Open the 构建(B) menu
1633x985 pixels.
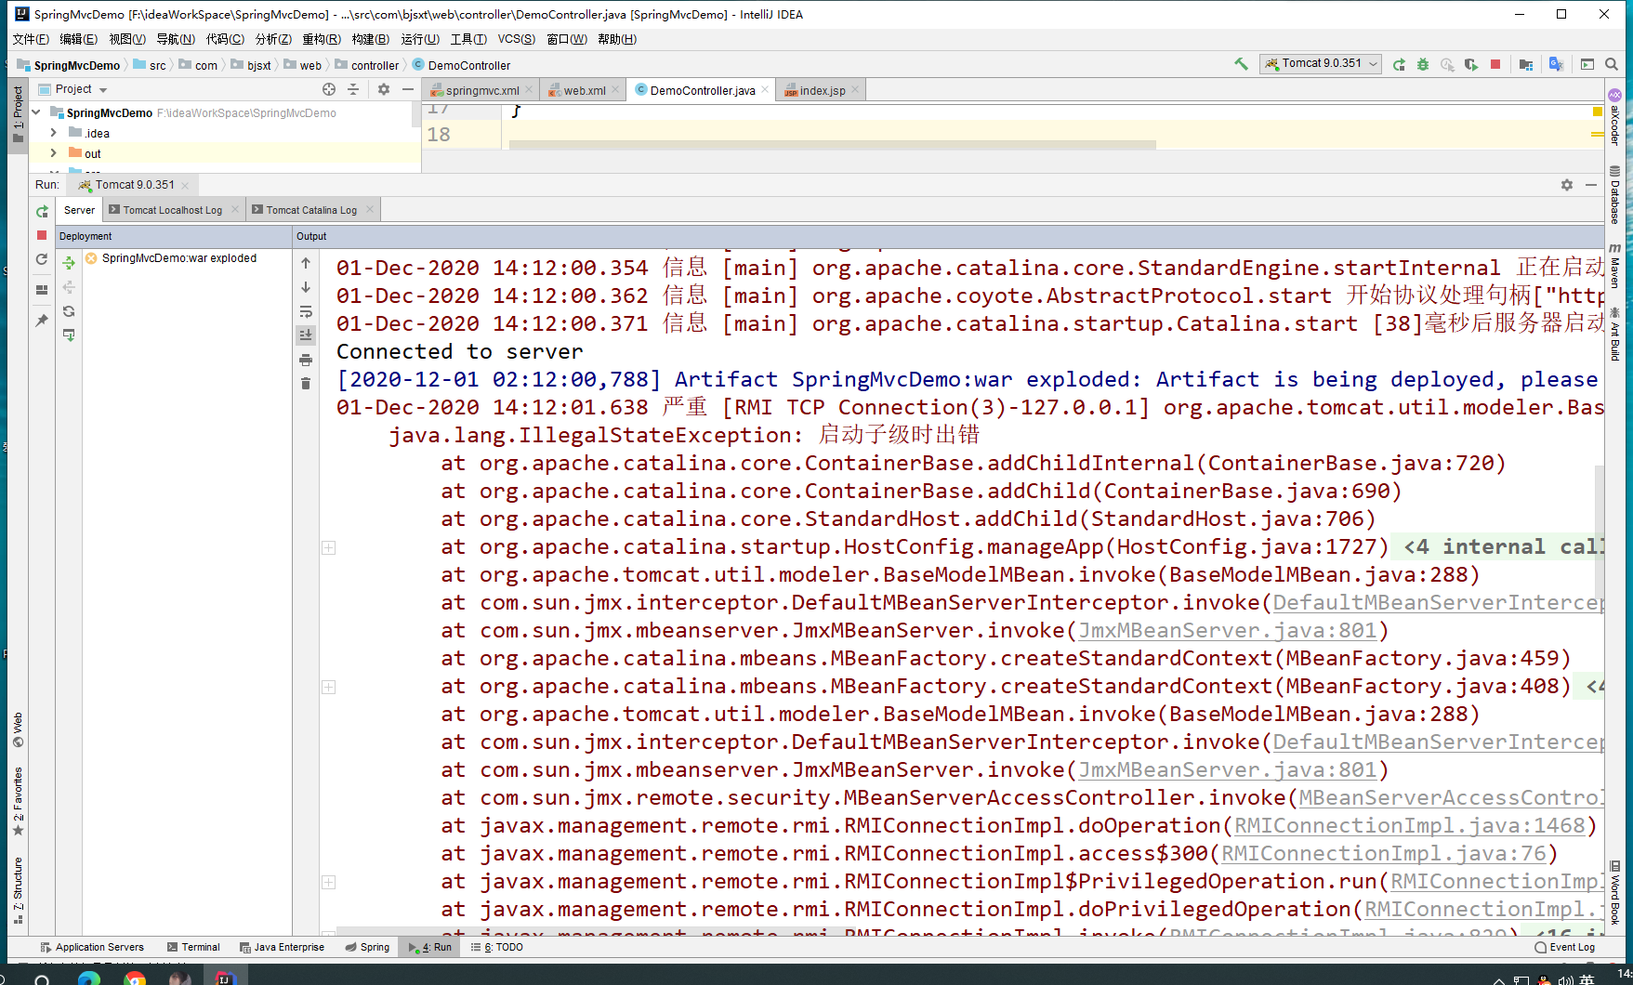370,39
